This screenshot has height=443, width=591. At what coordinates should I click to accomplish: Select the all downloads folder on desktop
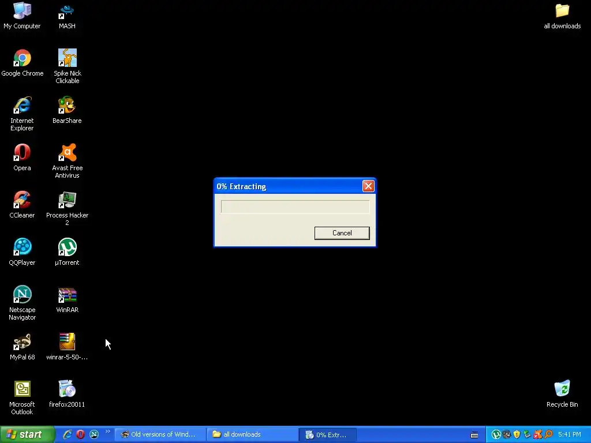pos(562,16)
